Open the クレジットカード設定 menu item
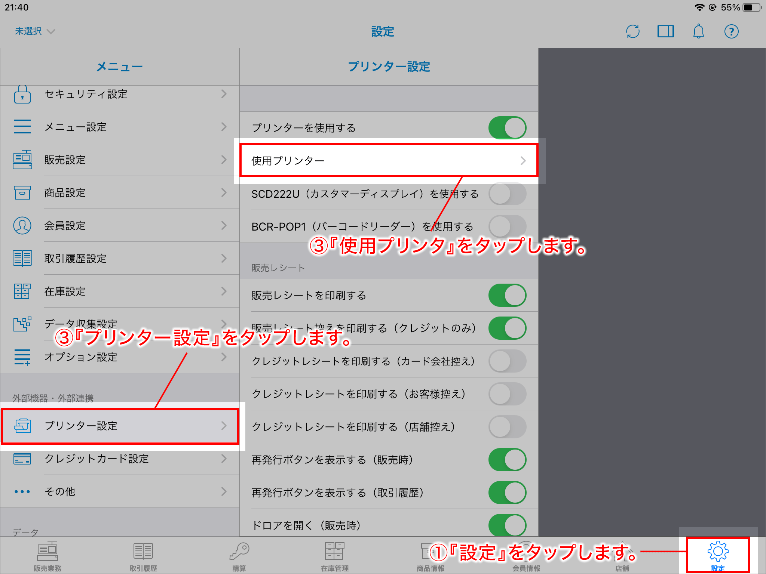Image resolution: width=766 pixels, height=574 pixels. 120,460
